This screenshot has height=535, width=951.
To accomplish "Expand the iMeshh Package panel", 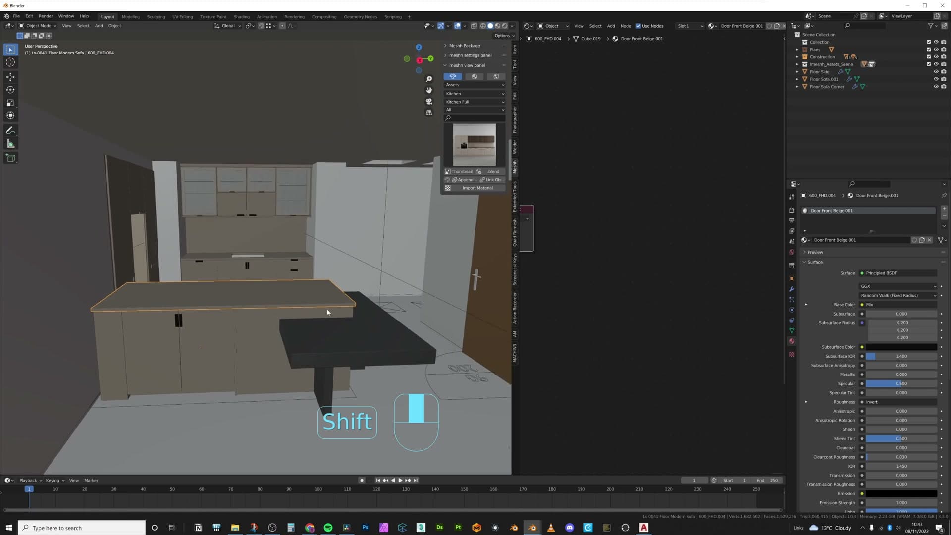I will [463, 46].
